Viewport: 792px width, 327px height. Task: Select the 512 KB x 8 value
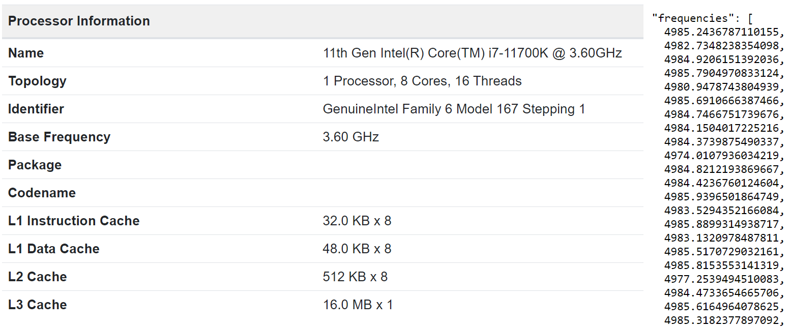(x=355, y=277)
